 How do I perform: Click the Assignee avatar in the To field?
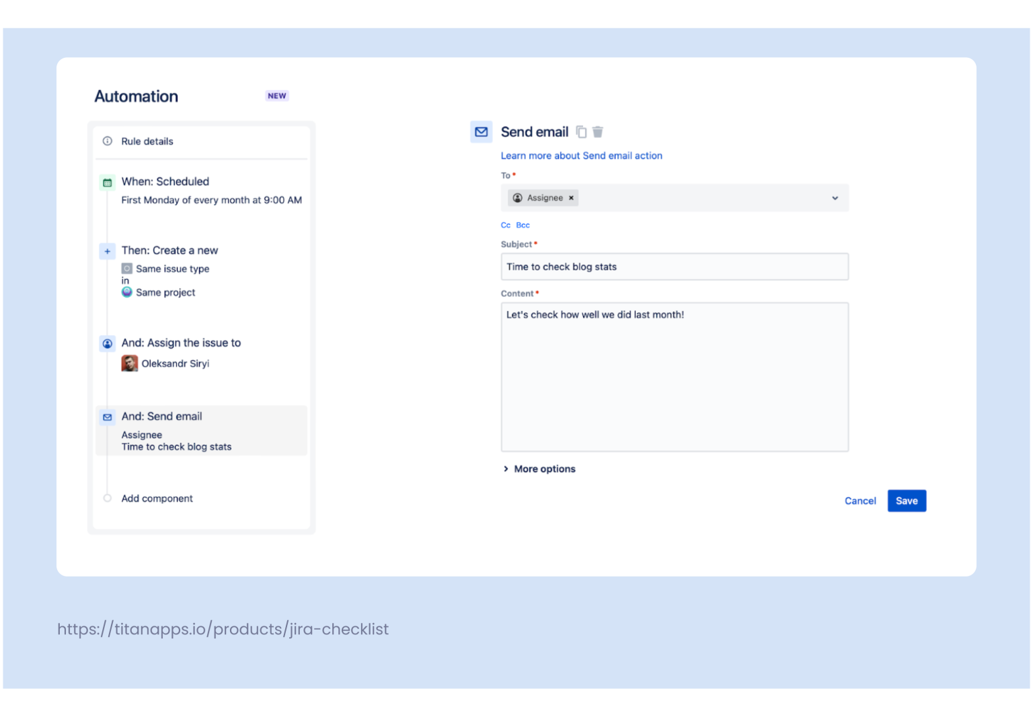518,198
